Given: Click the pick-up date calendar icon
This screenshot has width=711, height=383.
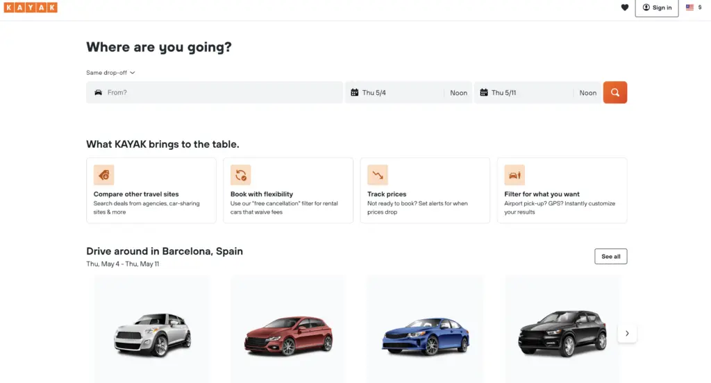Looking at the screenshot, I should pyautogui.click(x=355, y=92).
